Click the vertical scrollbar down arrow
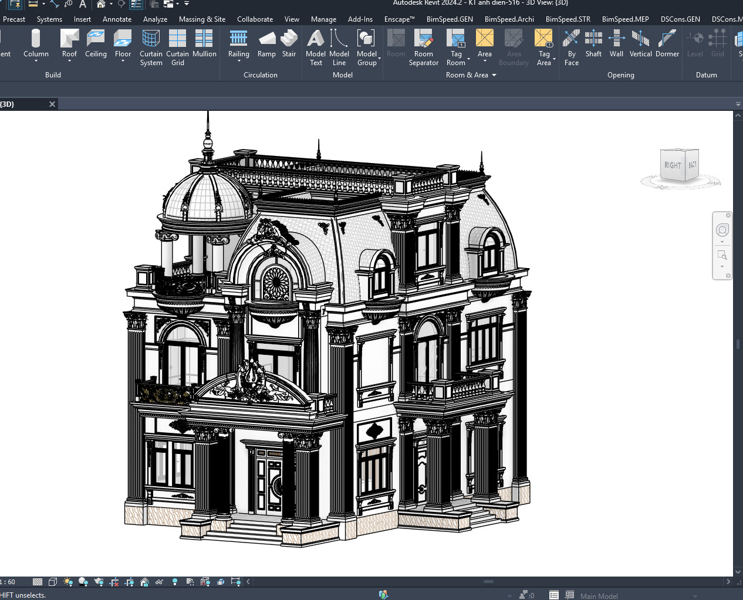The image size is (743, 600). pyautogui.click(x=738, y=572)
